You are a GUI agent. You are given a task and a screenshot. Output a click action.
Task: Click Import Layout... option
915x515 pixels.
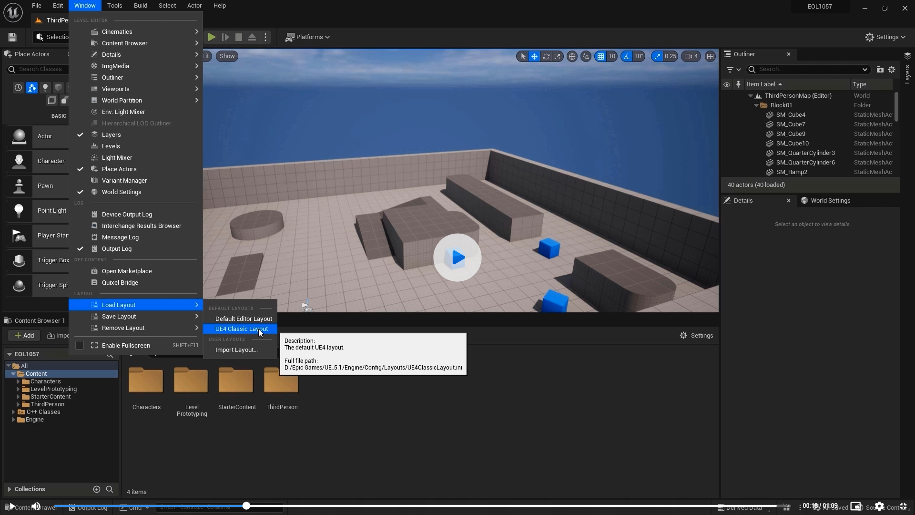[236, 350]
